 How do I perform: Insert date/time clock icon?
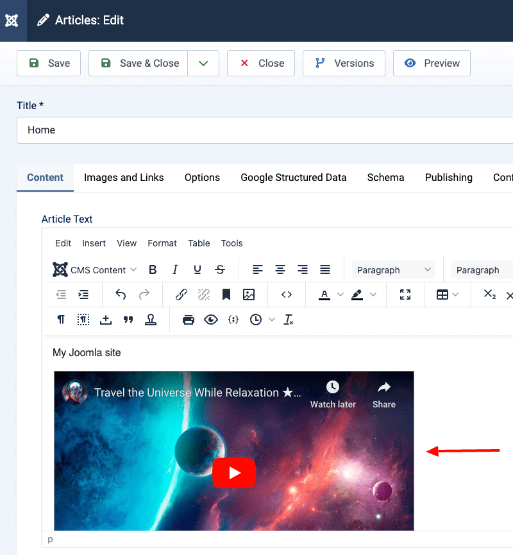(x=255, y=320)
